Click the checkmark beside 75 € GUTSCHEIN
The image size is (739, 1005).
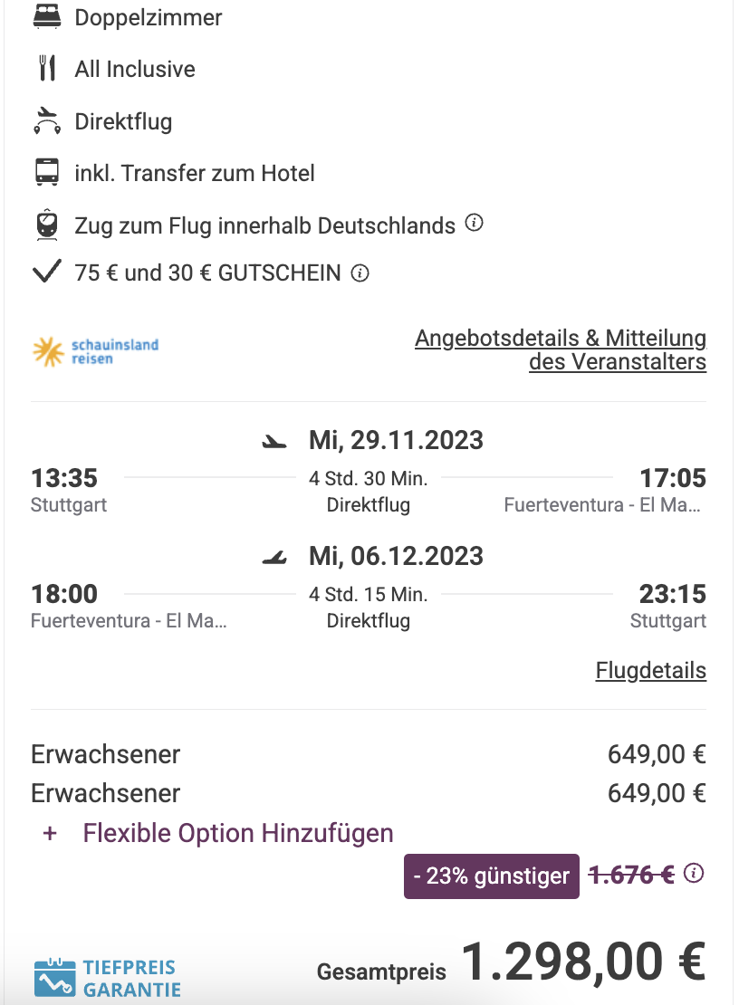[47, 272]
